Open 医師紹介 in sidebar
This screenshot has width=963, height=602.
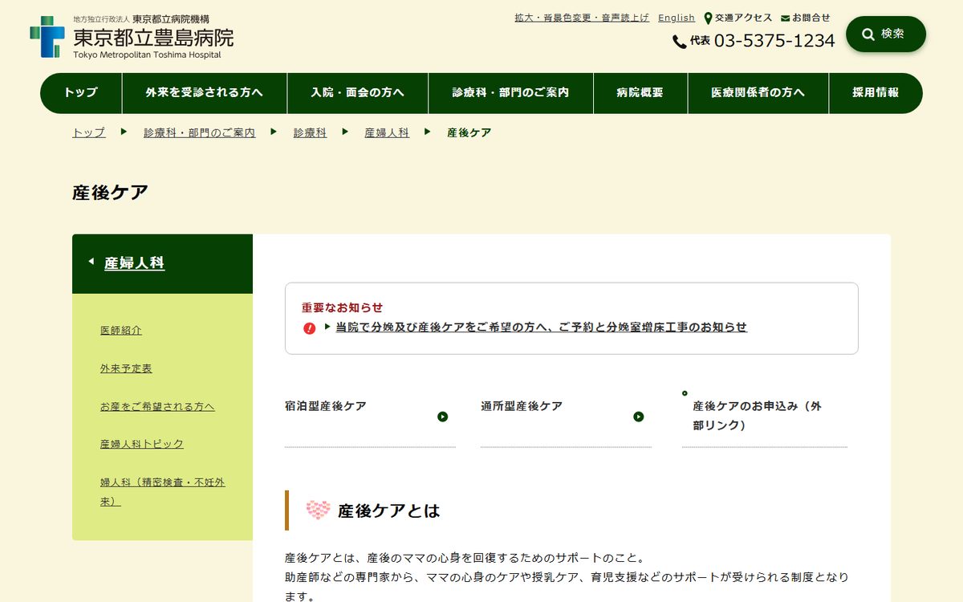[121, 330]
